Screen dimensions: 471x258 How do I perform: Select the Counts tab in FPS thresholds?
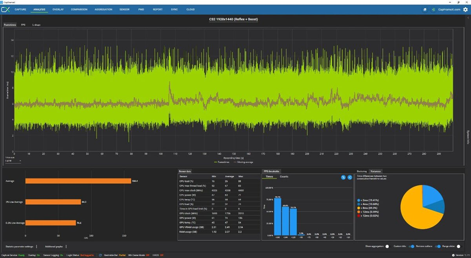[284, 177]
